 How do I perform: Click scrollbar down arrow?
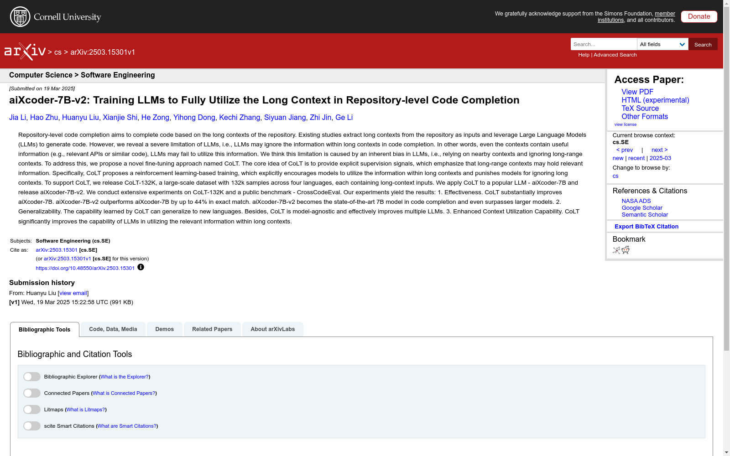pyautogui.click(x=726, y=452)
